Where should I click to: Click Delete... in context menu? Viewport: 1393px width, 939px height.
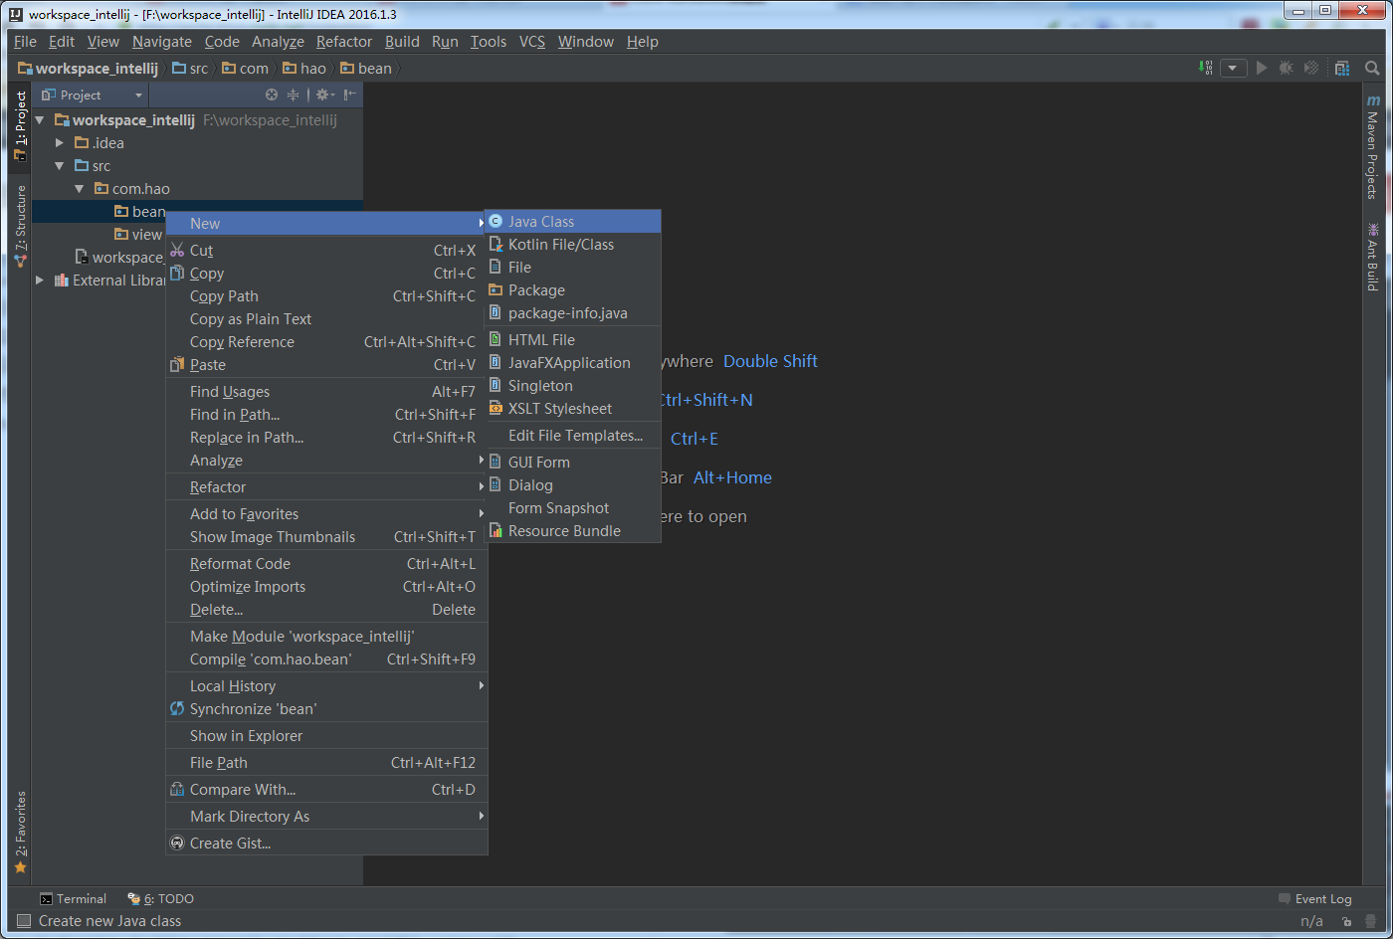326,610
